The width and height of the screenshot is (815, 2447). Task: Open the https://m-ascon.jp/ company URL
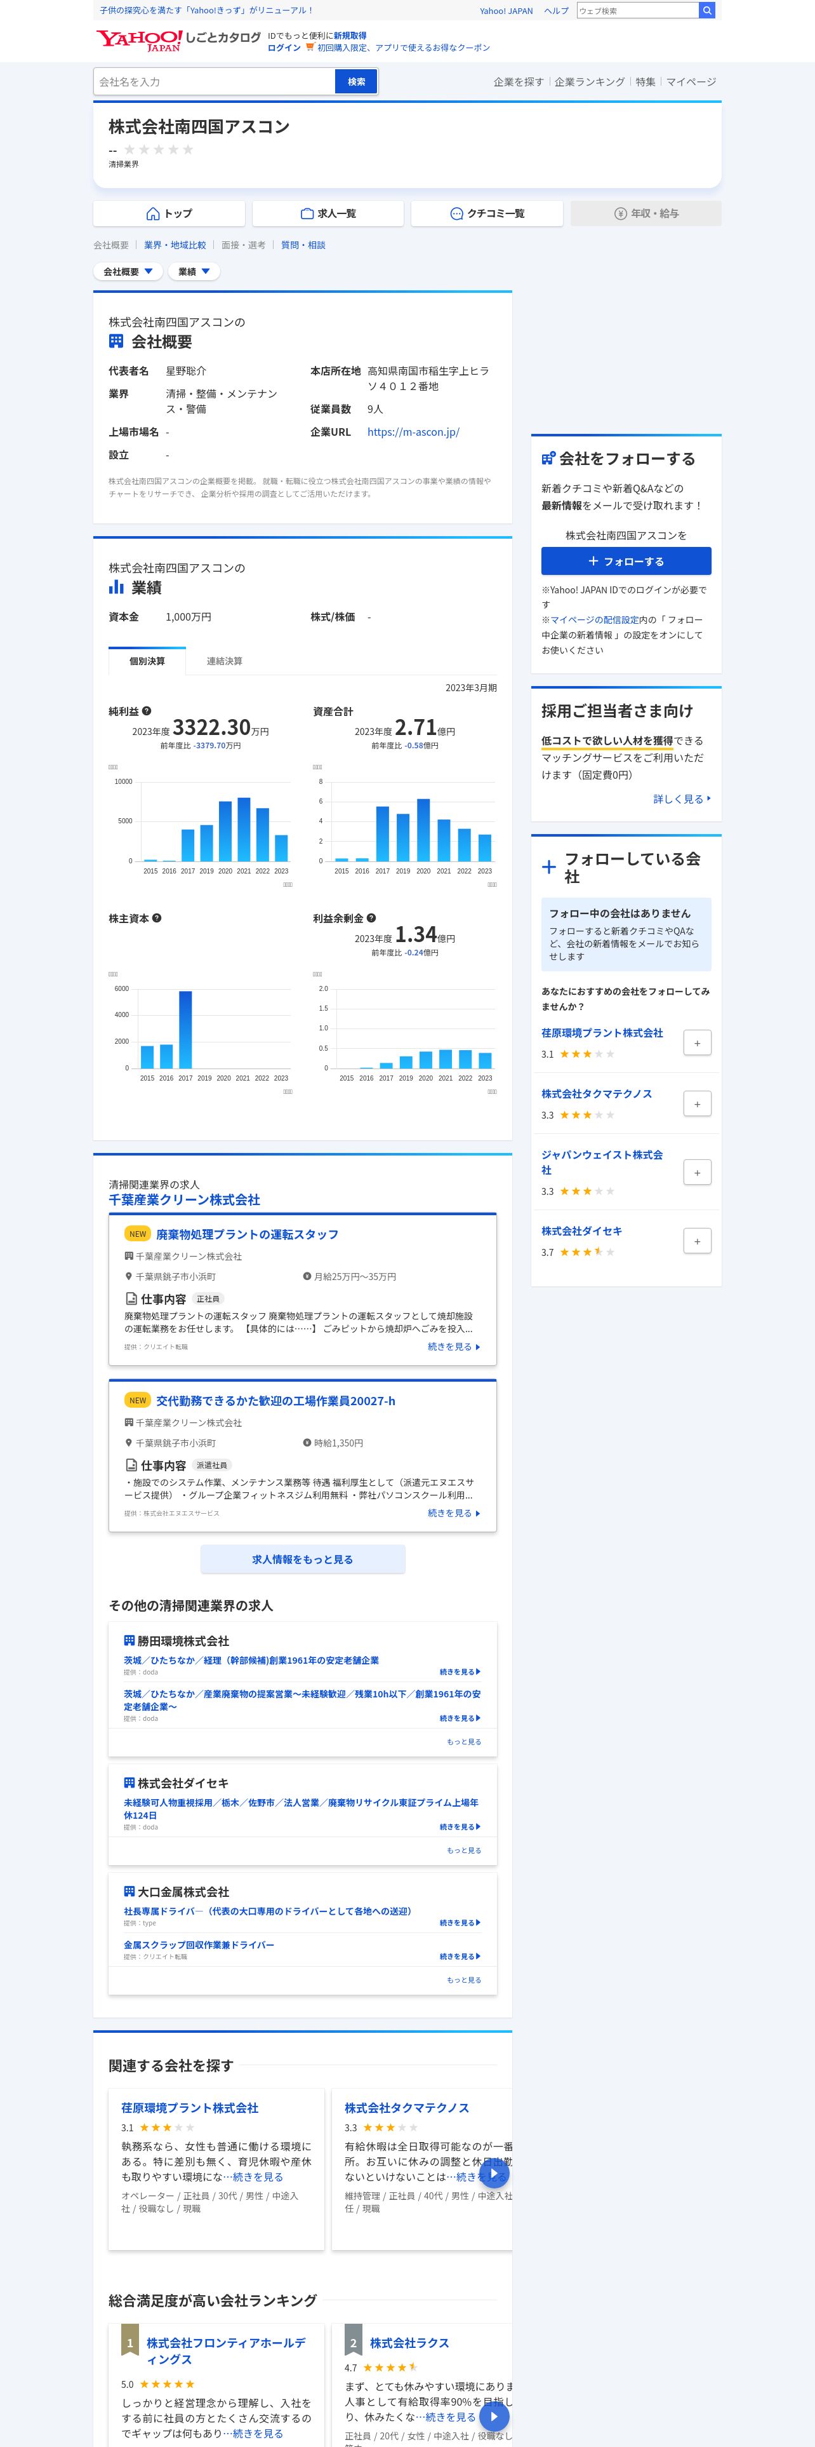point(414,432)
